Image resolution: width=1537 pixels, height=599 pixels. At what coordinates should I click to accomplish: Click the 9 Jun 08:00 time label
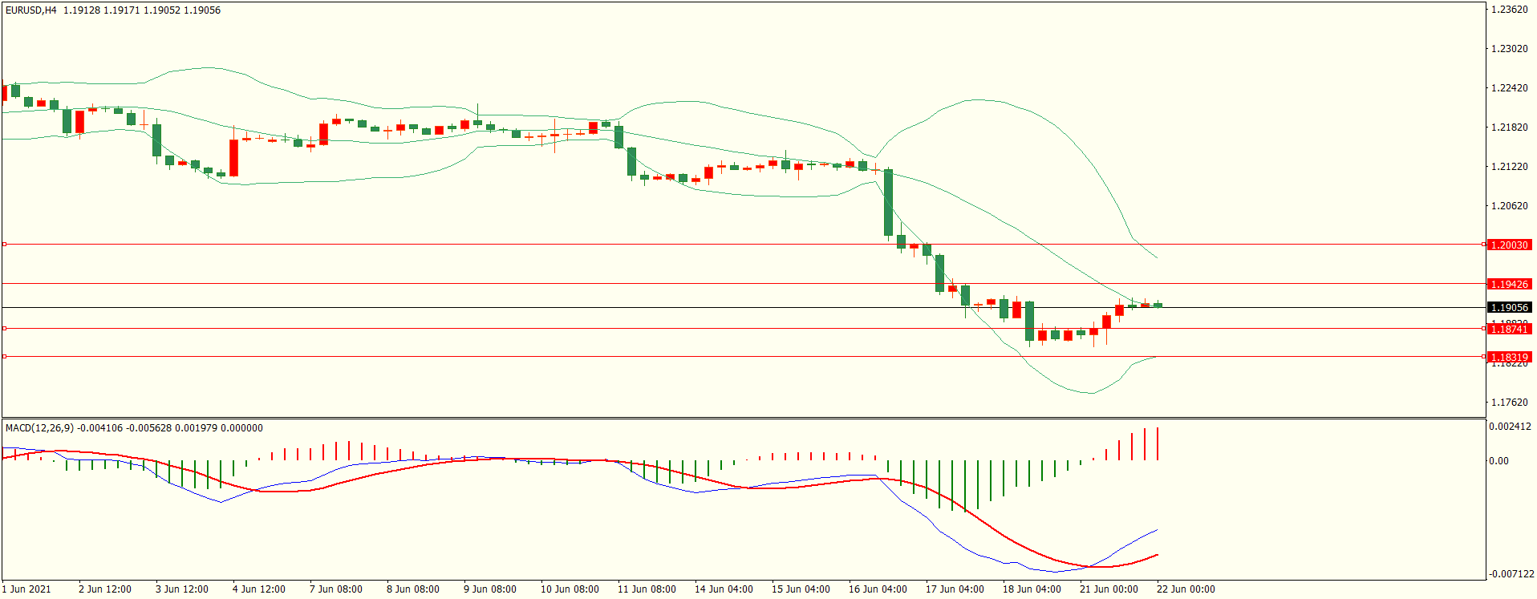pos(490,589)
